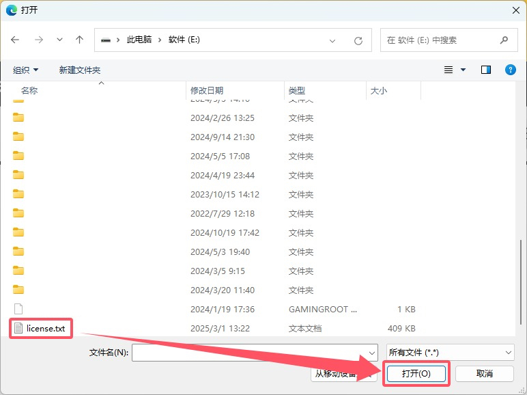Click the Back navigation arrow

point(15,40)
